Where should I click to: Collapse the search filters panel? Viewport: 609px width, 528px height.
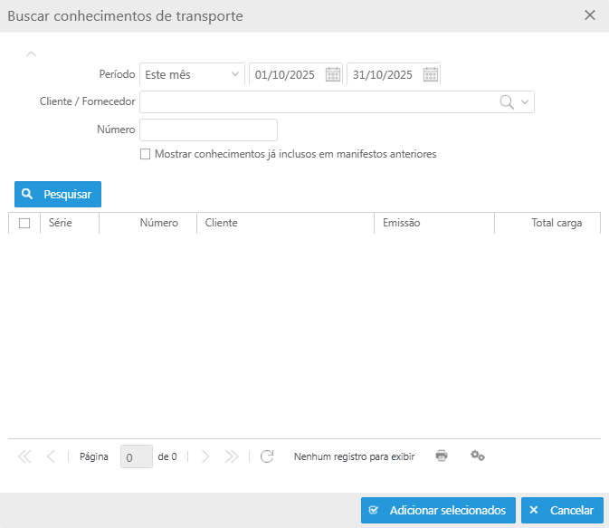click(32, 53)
